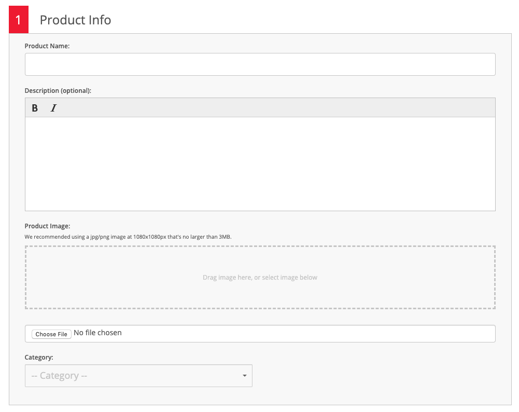Screen dimensions: 519x412
Task: Click the 'Product Image:' label
Action: [x=47, y=226]
